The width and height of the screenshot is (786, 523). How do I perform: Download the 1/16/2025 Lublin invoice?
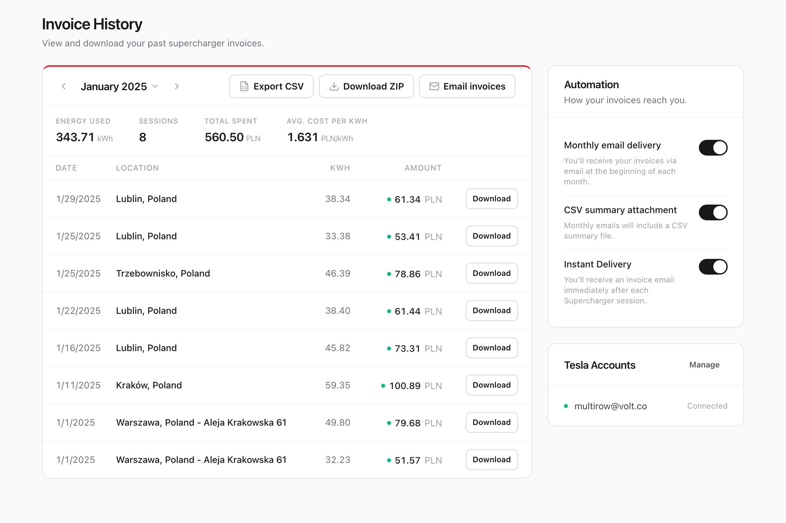(492, 348)
